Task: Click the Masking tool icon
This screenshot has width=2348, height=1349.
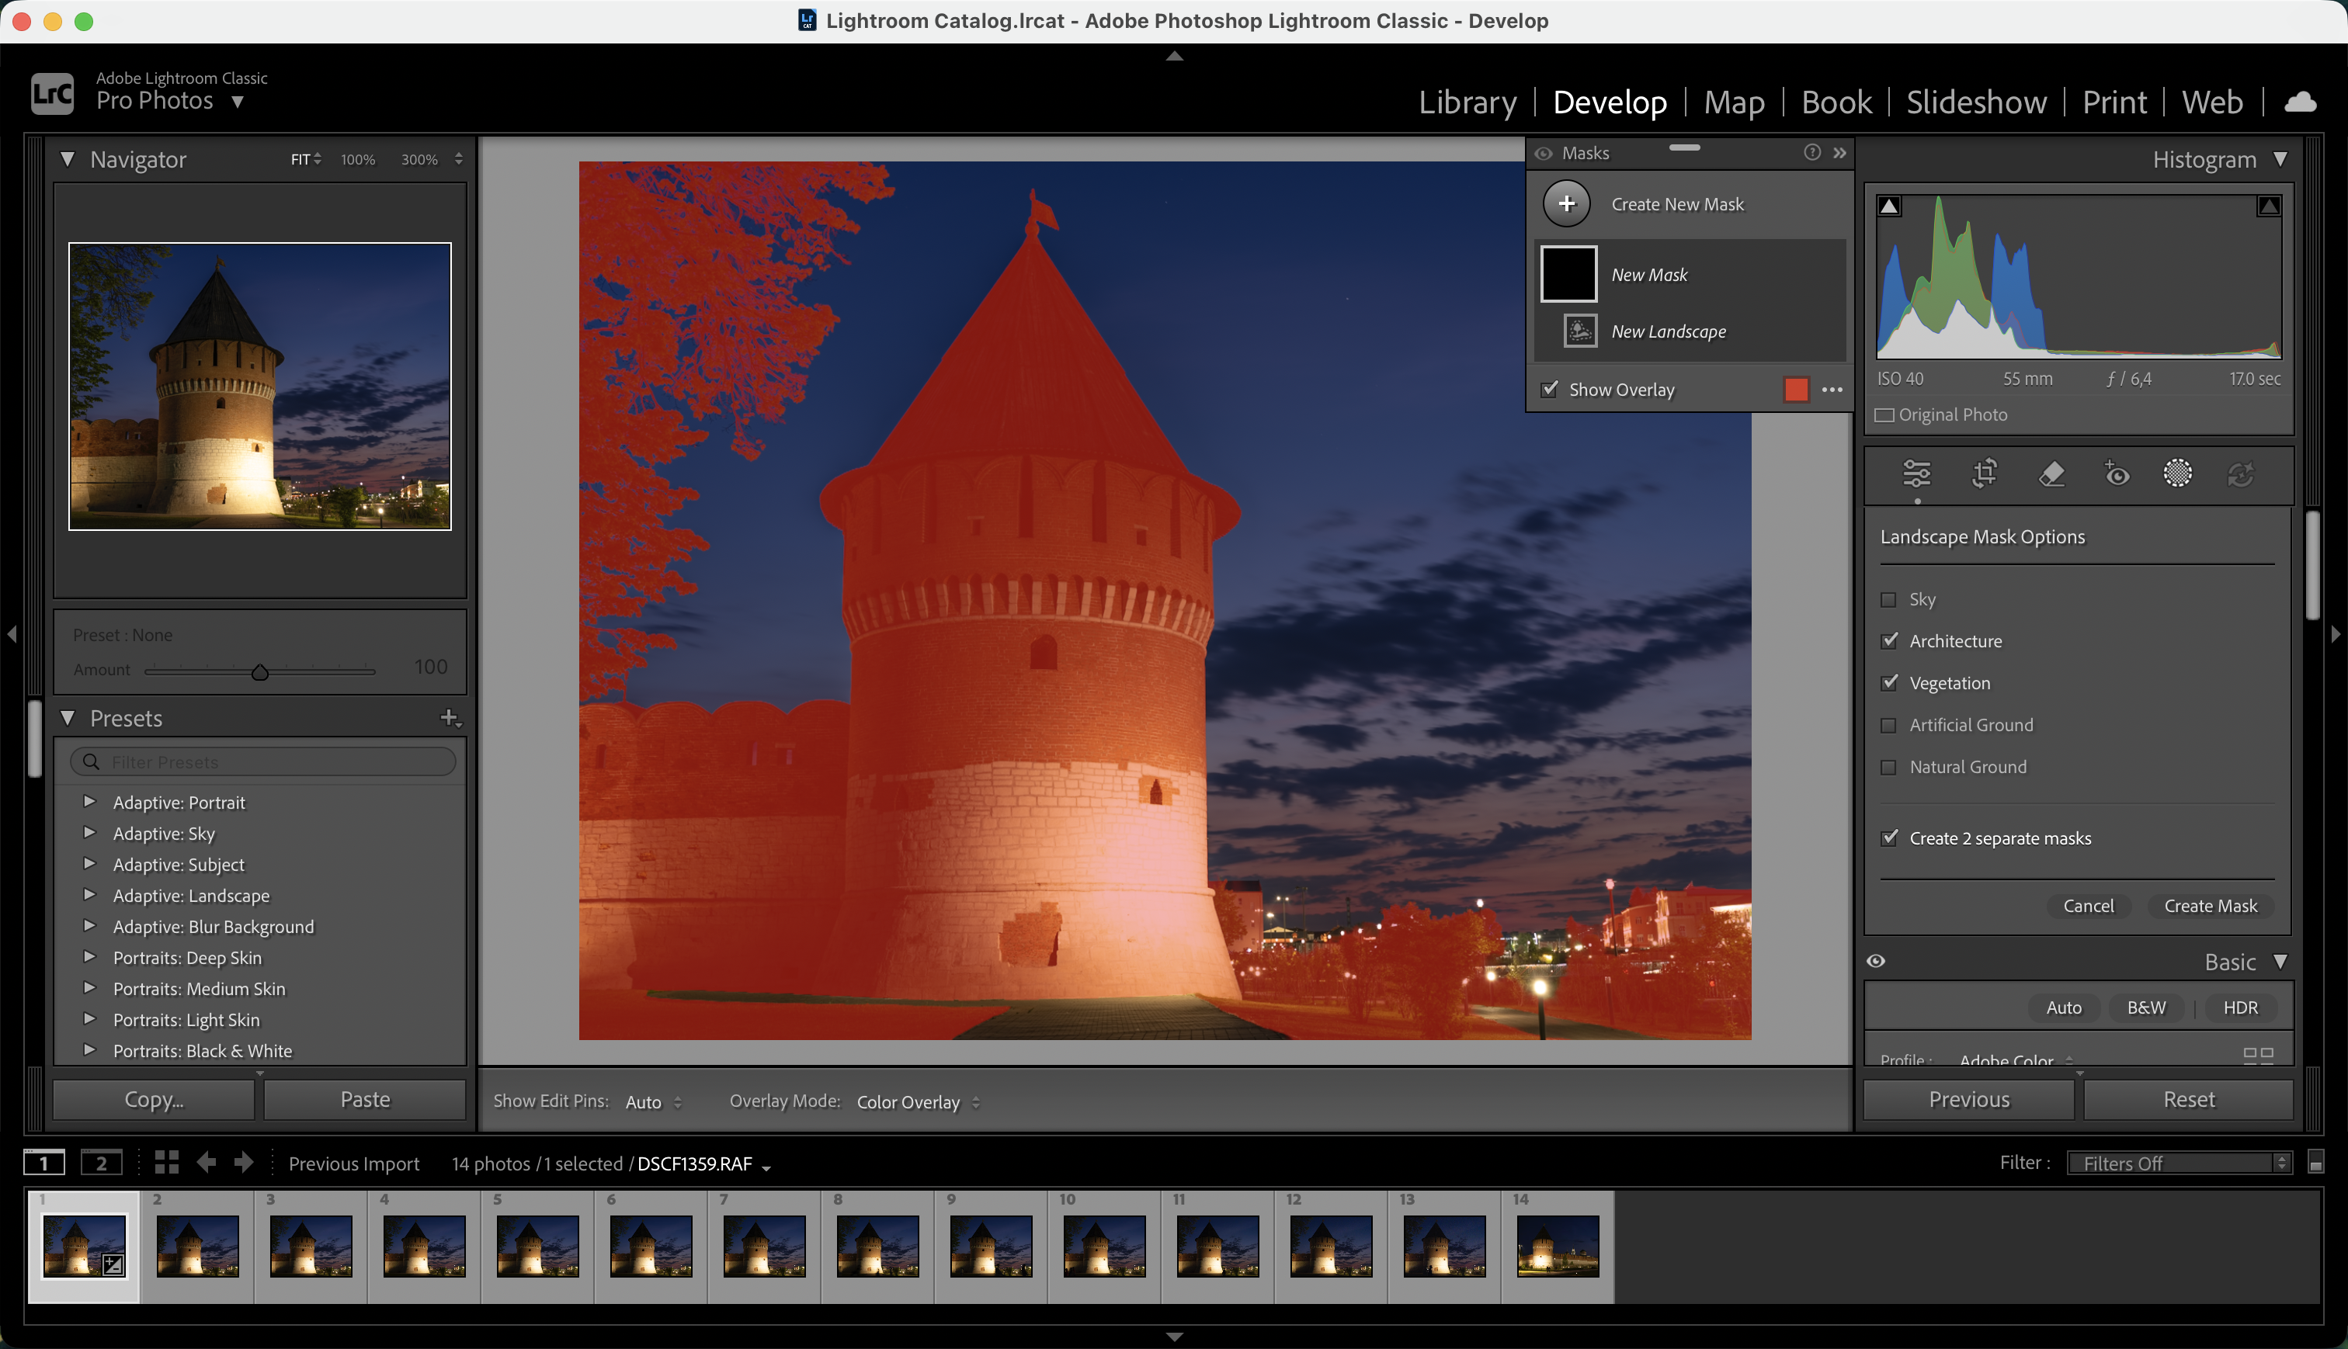Action: point(2176,473)
